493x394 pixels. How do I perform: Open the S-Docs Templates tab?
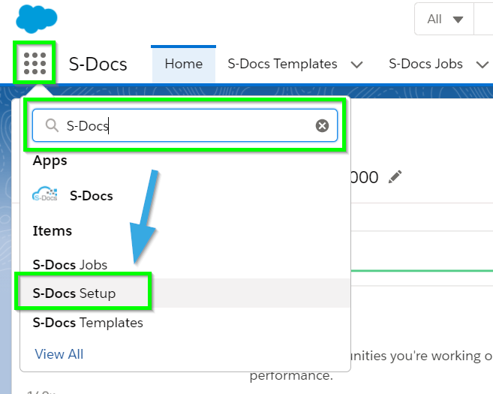coord(282,64)
